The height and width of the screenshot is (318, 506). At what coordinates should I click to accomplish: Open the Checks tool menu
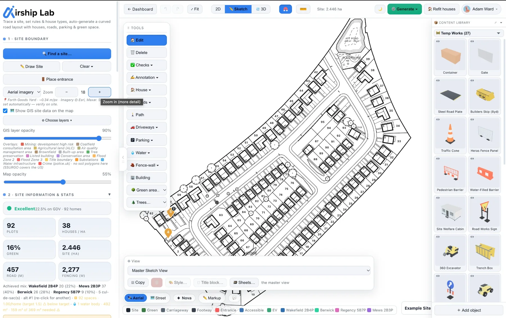(146, 65)
